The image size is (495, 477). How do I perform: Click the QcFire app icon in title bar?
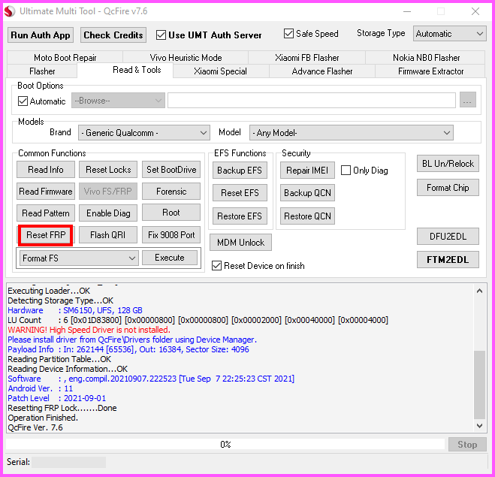[11, 11]
